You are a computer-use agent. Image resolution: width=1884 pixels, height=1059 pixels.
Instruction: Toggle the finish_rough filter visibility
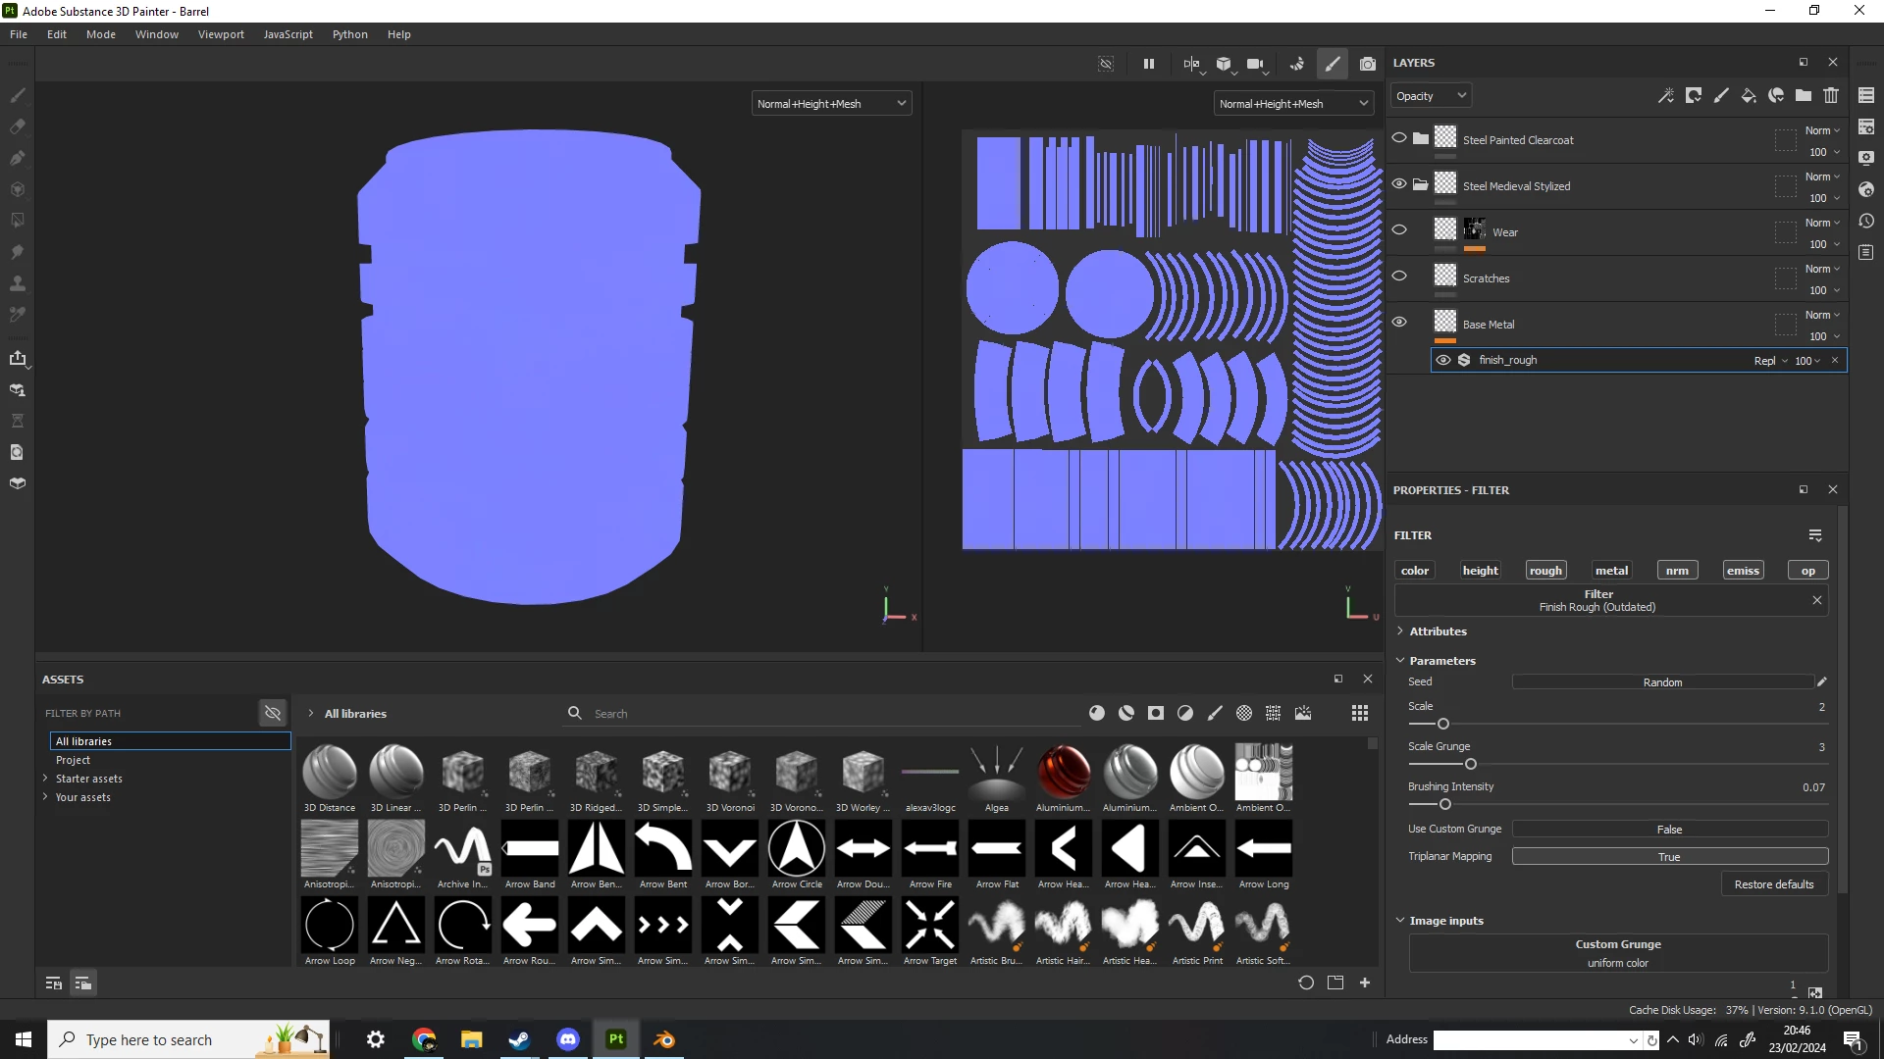click(1442, 360)
